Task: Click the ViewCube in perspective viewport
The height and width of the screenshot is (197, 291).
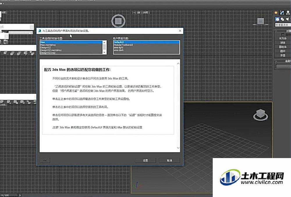Action: tap(260, 115)
